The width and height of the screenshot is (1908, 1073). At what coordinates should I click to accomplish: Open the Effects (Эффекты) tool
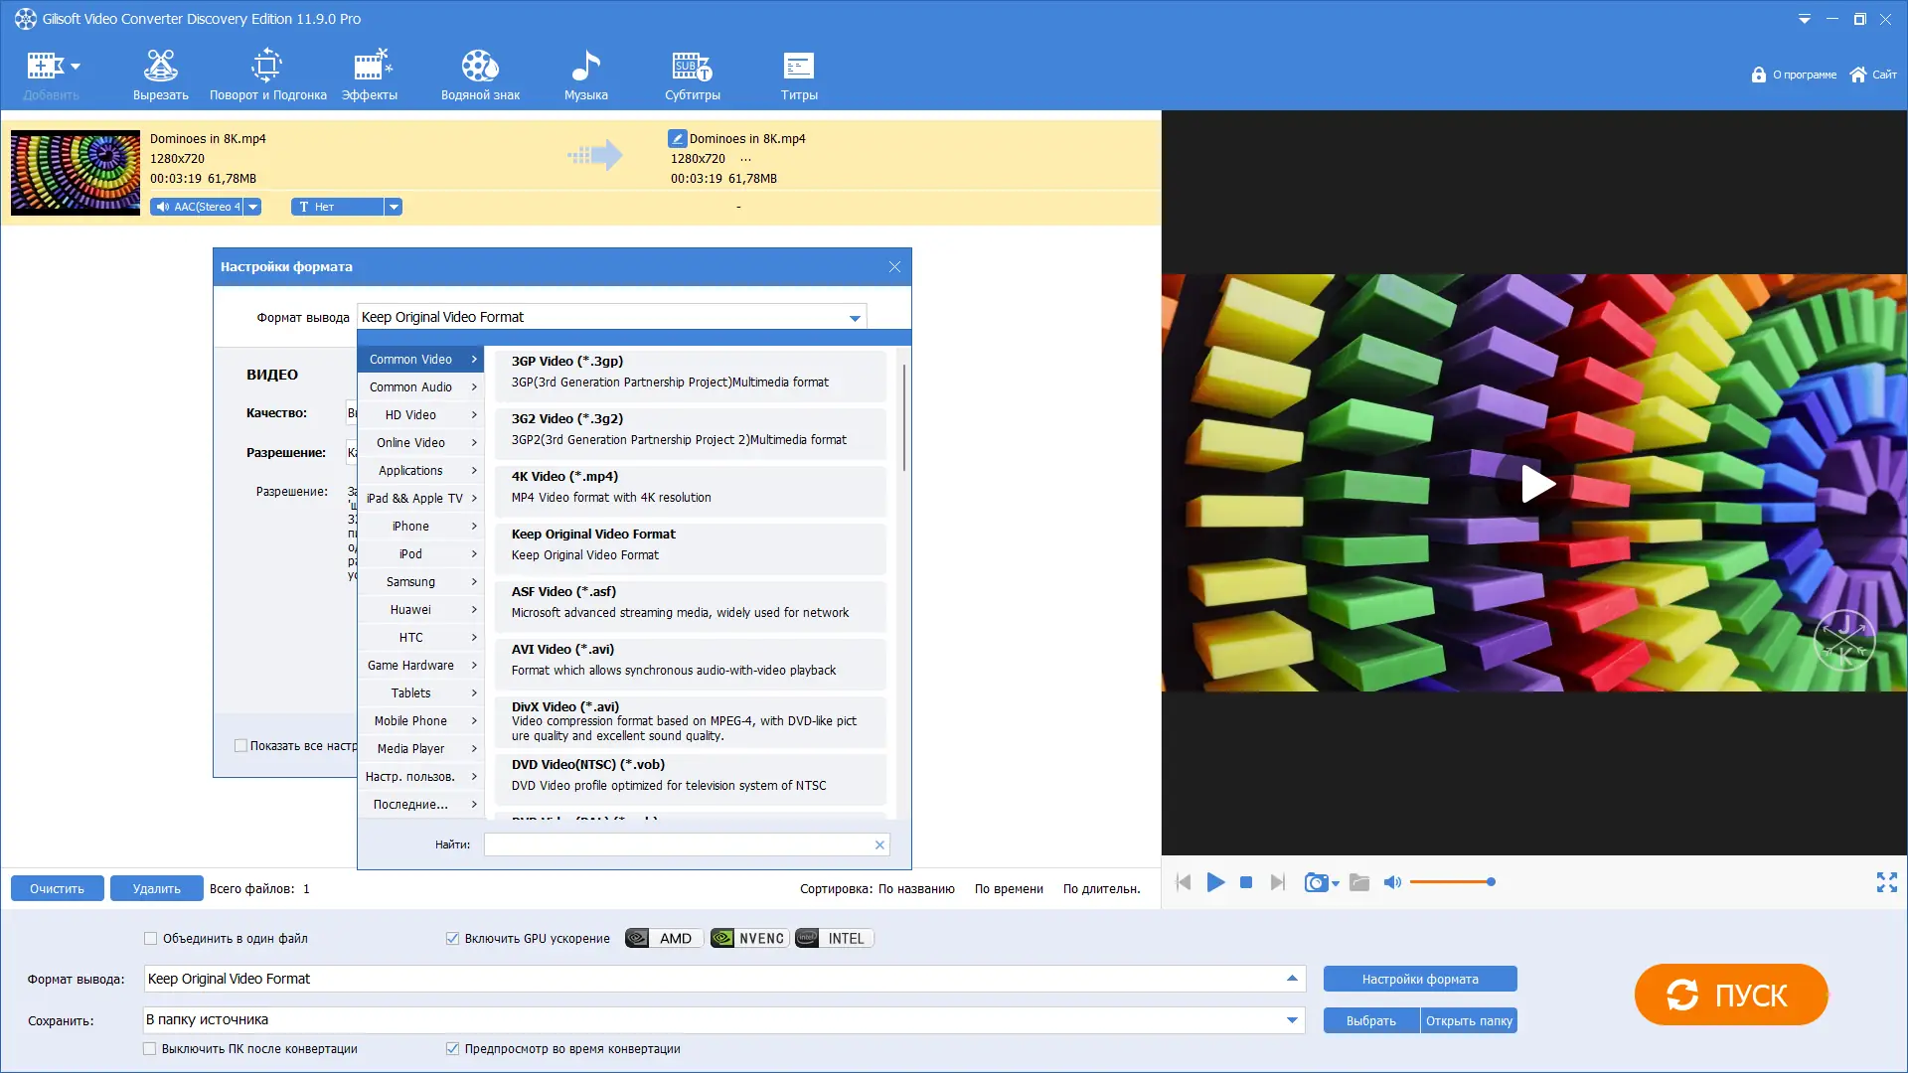click(370, 76)
